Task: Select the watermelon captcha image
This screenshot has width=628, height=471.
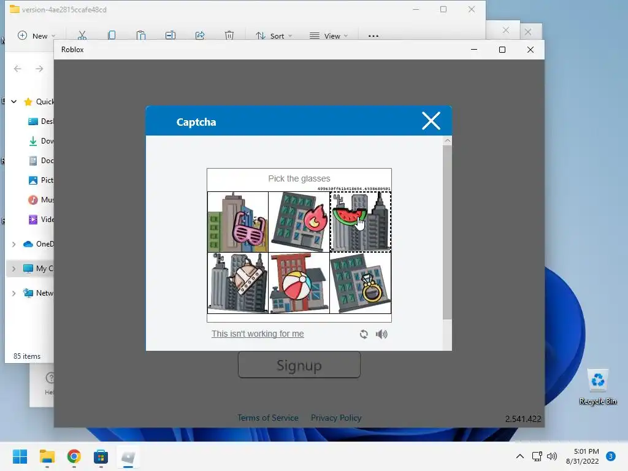Action: pyautogui.click(x=361, y=222)
